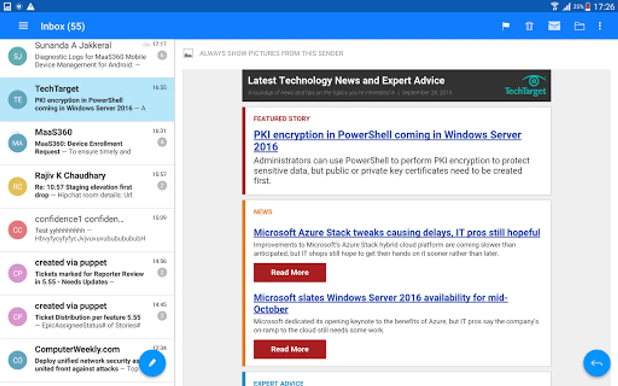Click the PKI article summary paragraph

(x=391, y=171)
